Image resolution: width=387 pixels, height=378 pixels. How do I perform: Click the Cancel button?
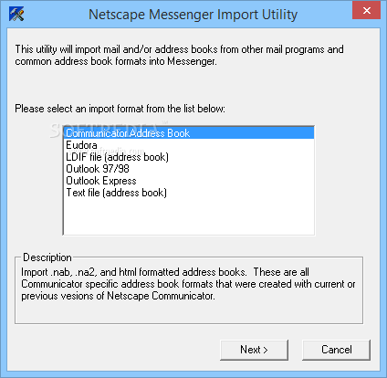coord(336,350)
